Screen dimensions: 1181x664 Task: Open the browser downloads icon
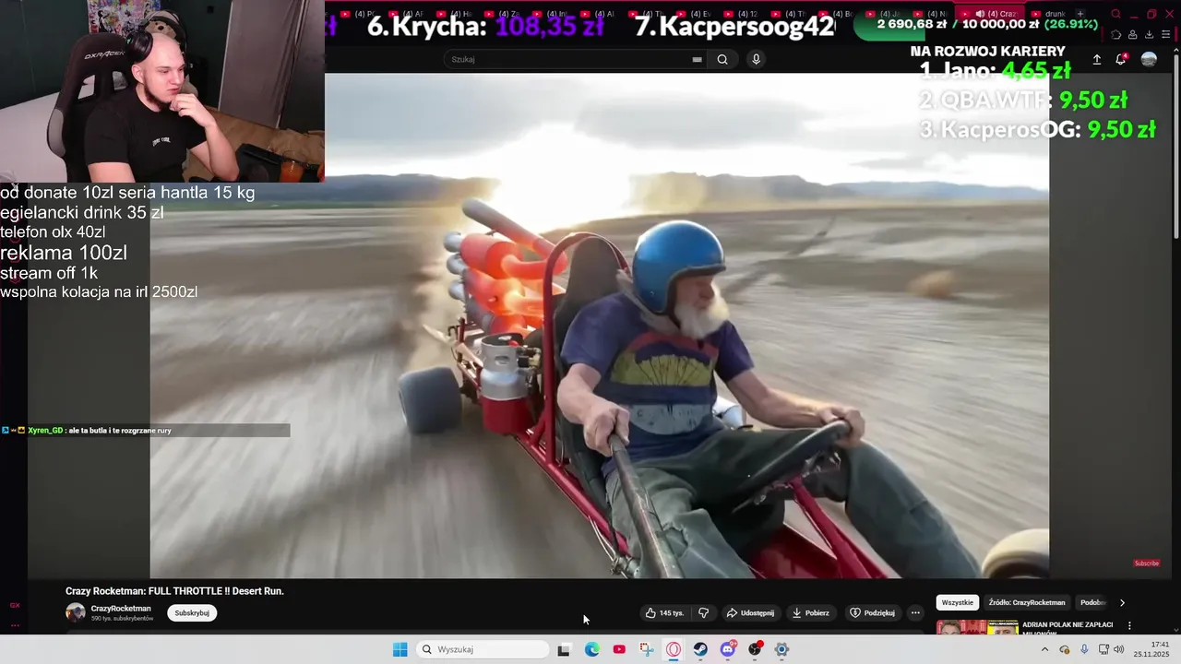pos(1150,35)
